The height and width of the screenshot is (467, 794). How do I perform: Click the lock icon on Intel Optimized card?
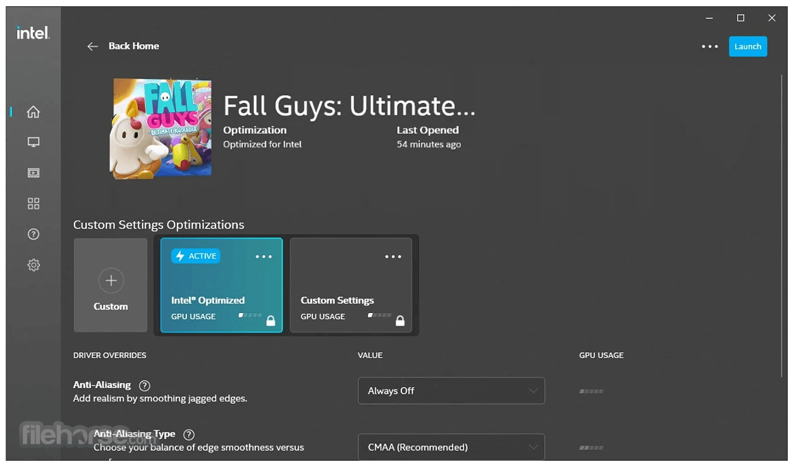pyautogui.click(x=271, y=321)
